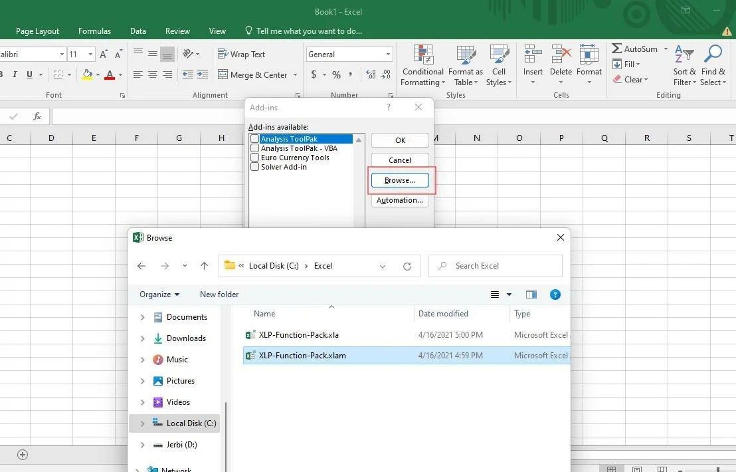736x472 pixels.
Task: Check Analysis ToolPak - VBA add-in
Action: click(254, 148)
